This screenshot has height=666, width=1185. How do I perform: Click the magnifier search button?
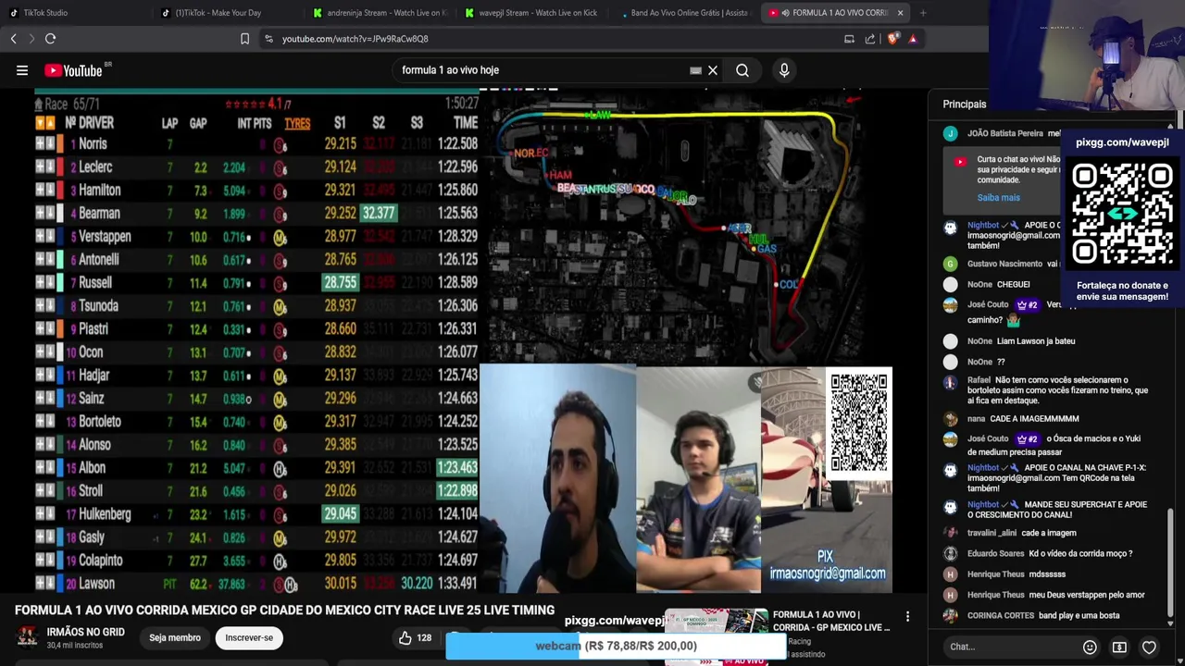click(742, 70)
